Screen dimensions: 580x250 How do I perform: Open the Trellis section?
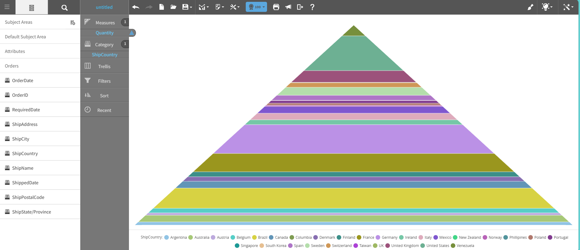(x=105, y=66)
